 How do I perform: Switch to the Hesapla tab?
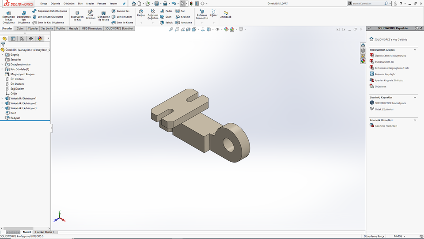(x=74, y=28)
